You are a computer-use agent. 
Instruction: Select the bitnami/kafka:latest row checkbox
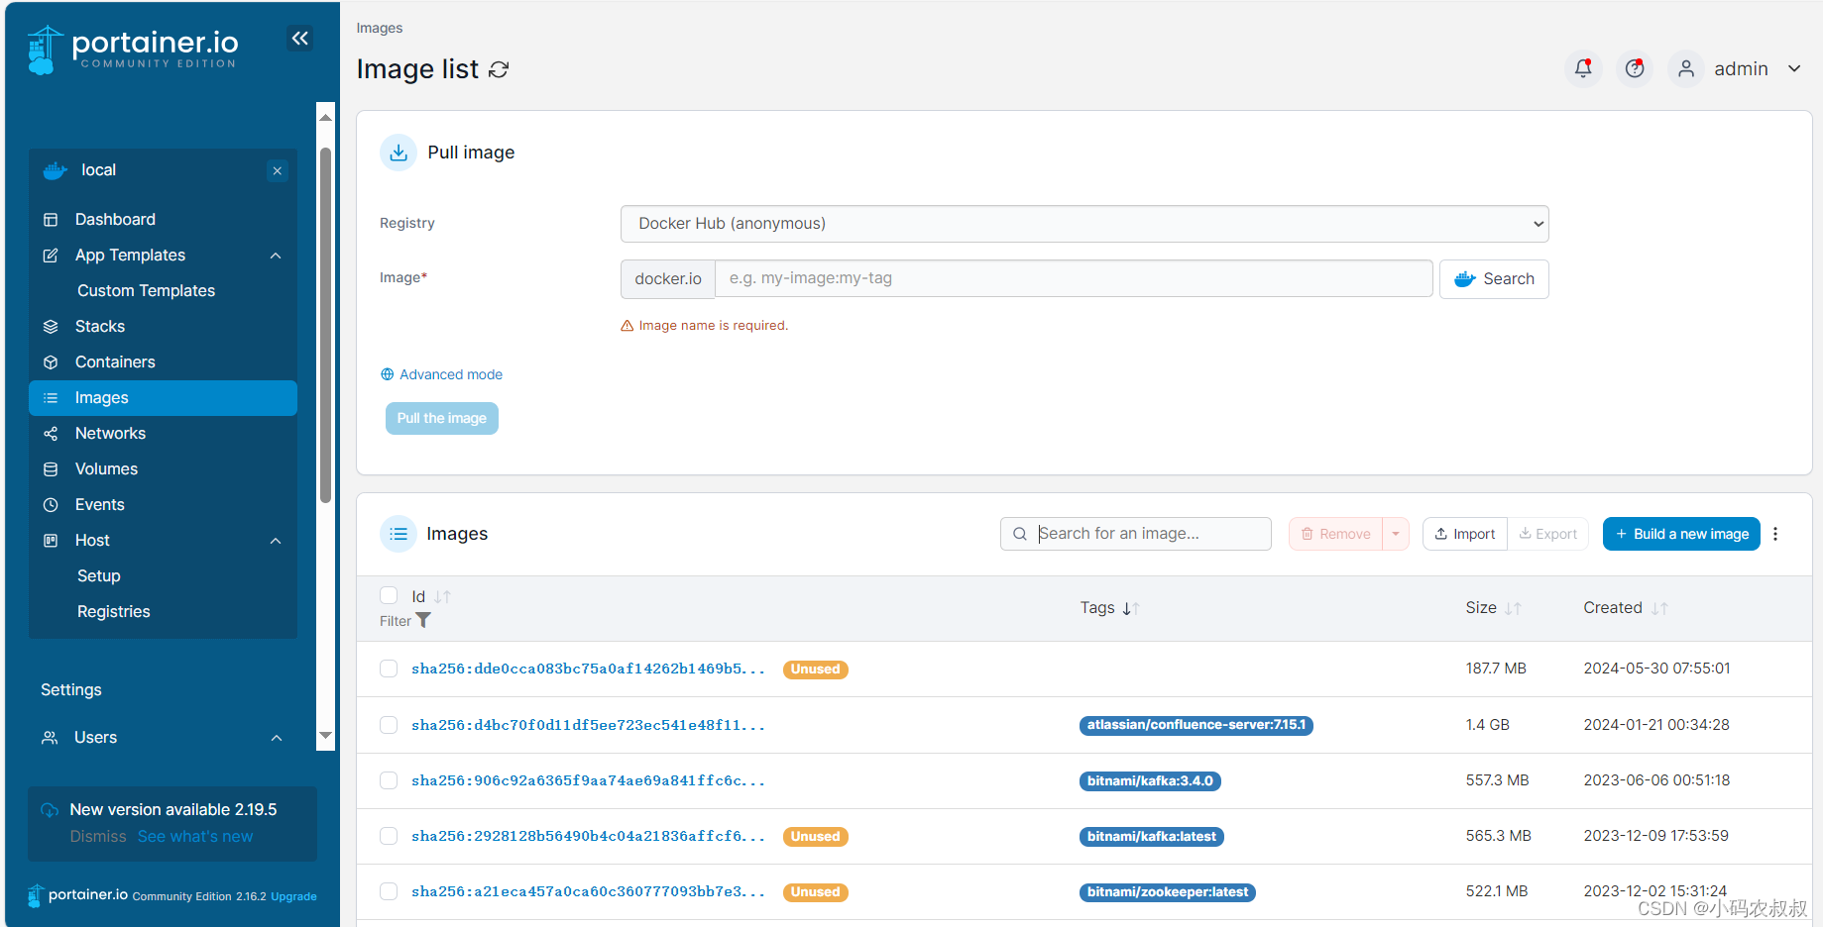point(389,836)
